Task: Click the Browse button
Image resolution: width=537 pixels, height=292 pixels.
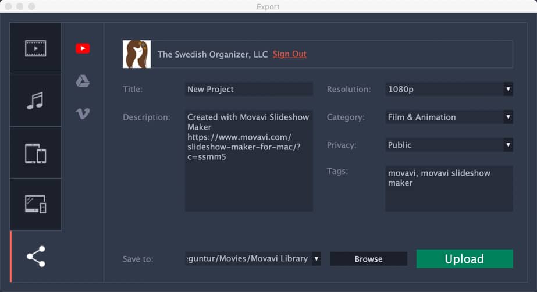Action: (368, 259)
